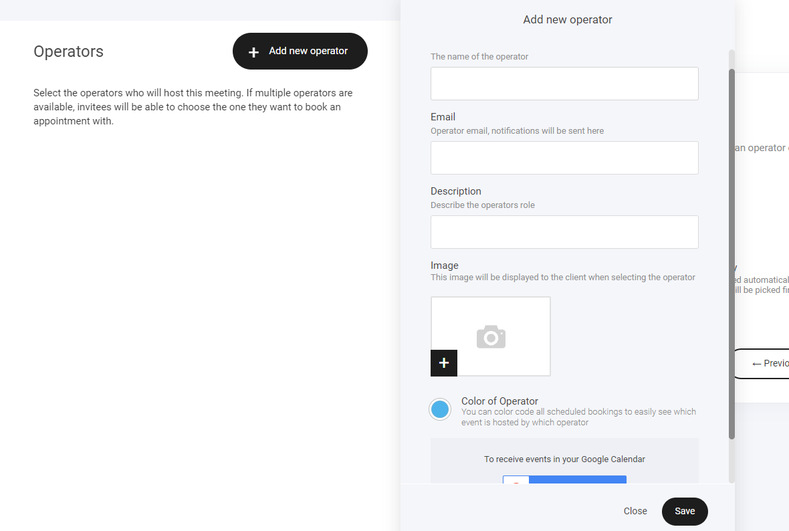Viewport: 789px width, 531px height.
Task: Click the Google logo on sign-in button
Action: coord(516,480)
